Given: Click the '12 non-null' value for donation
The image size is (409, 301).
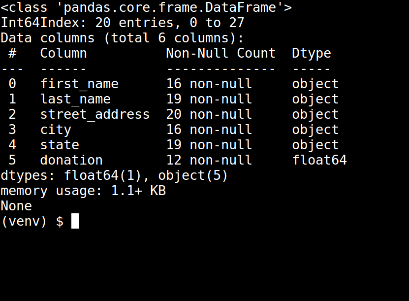Looking at the screenshot, I should pos(209,160).
